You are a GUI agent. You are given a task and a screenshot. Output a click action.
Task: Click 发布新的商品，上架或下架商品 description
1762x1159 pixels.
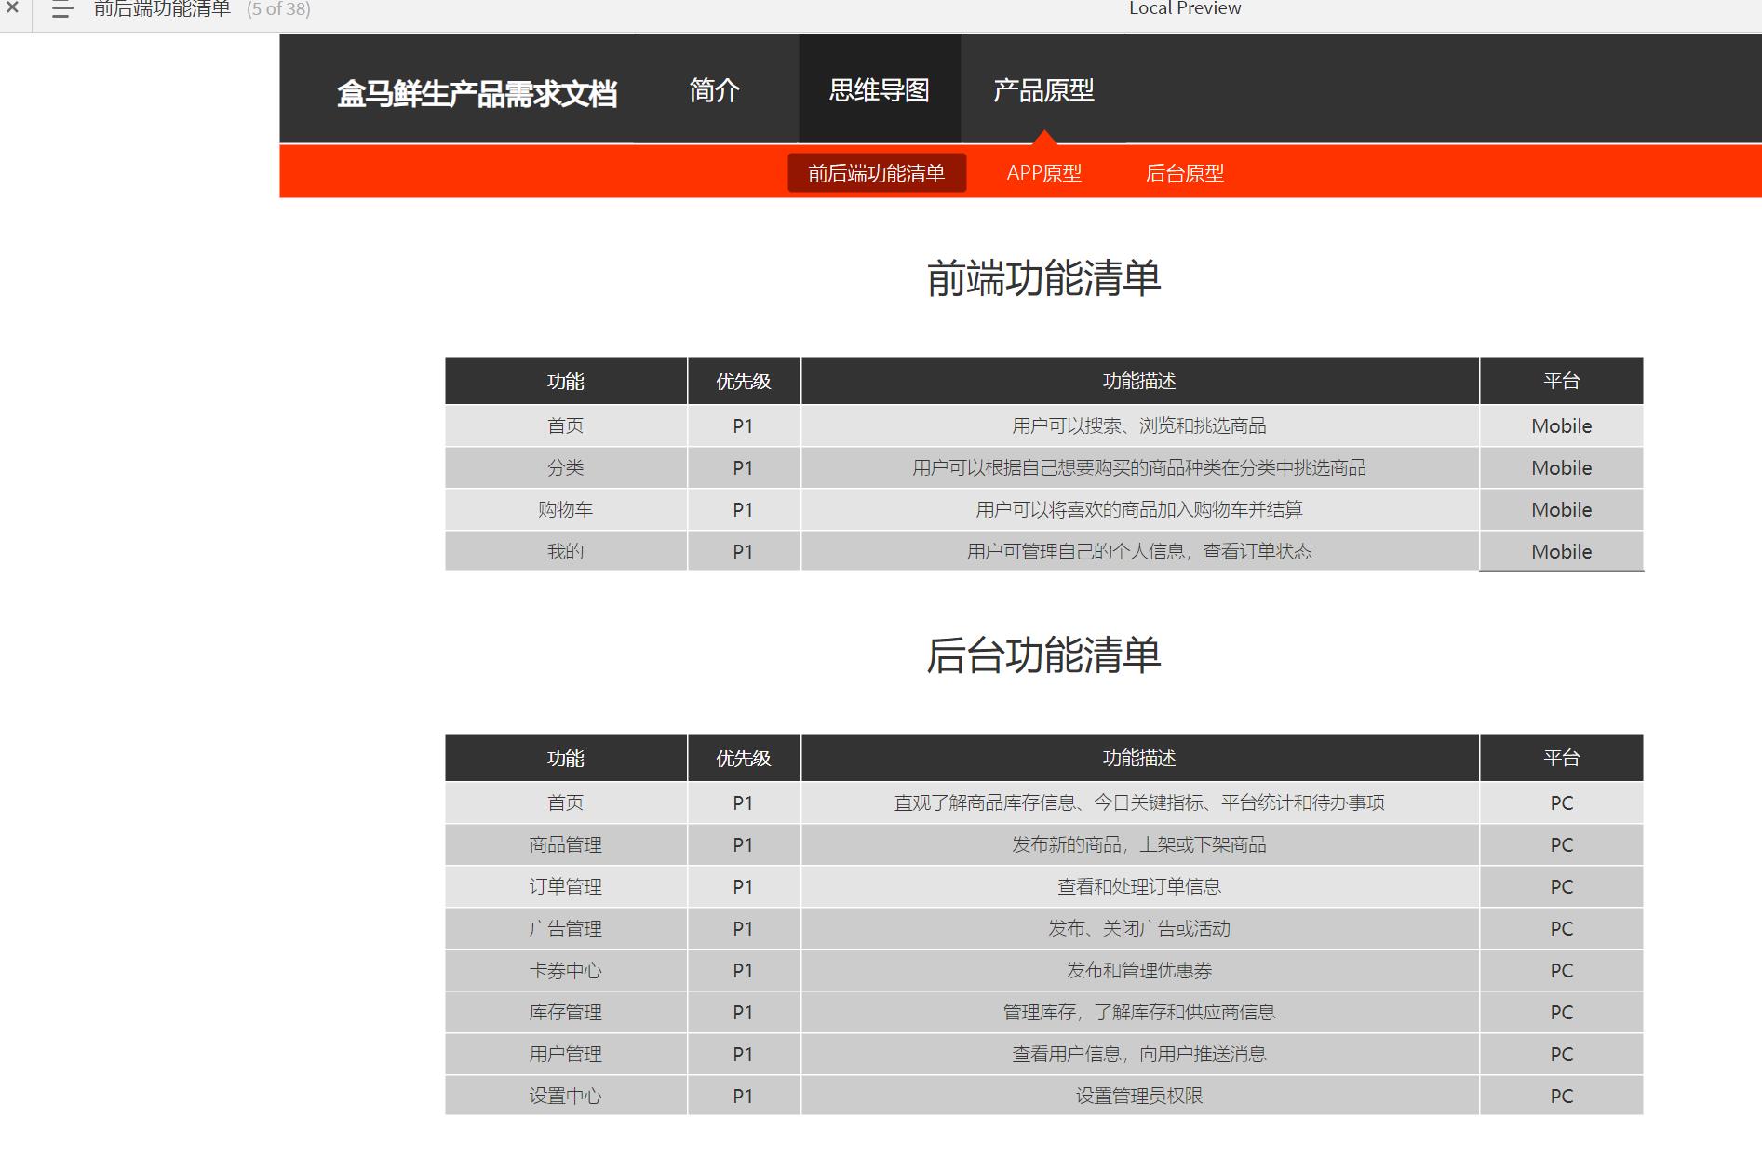coord(1139,845)
